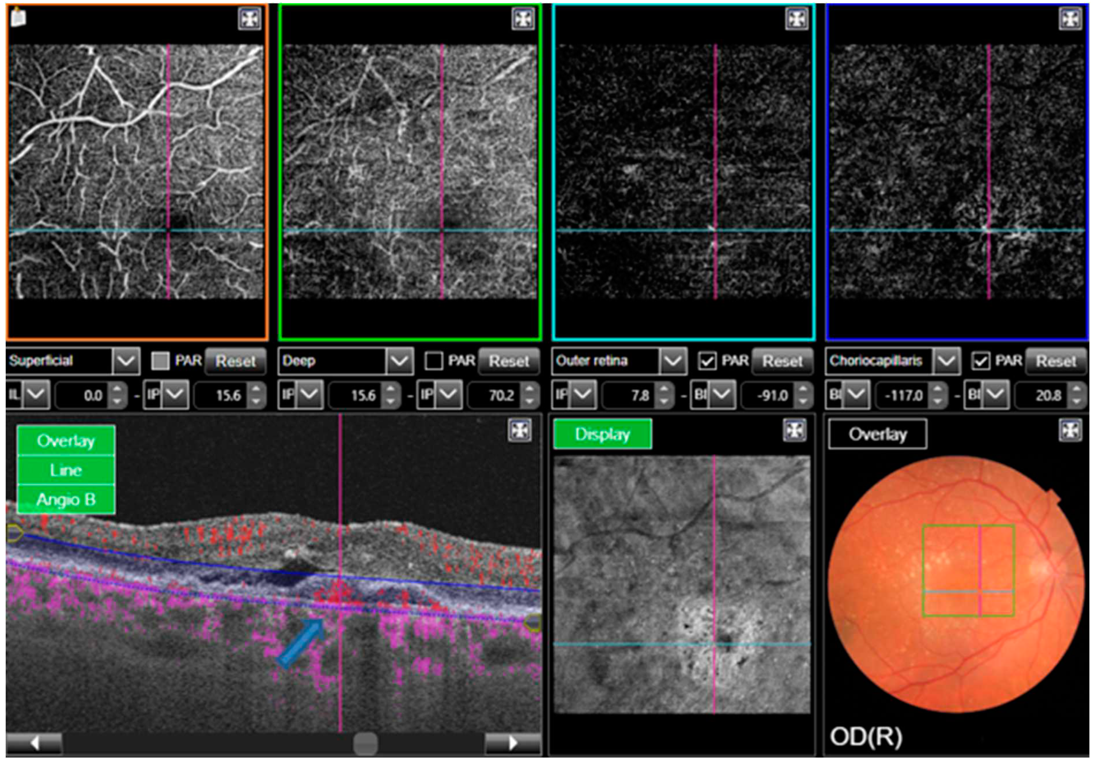Expand the fundus photo panel

1070,431
